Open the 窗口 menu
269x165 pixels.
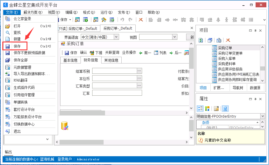click(139, 12)
